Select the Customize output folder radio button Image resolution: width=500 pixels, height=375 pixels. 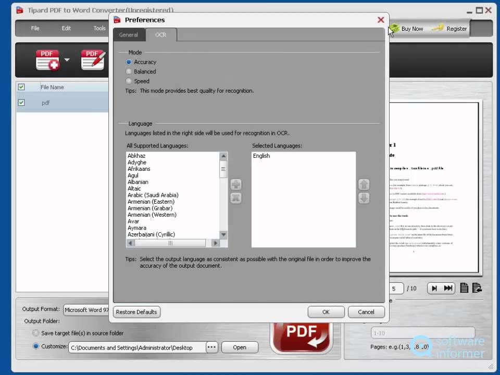coord(36,346)
